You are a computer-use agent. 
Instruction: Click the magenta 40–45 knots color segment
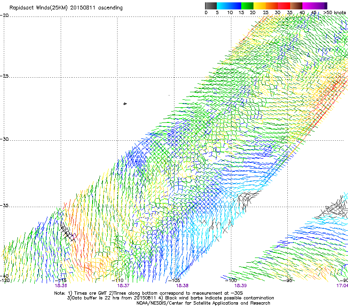coord(308,6)
